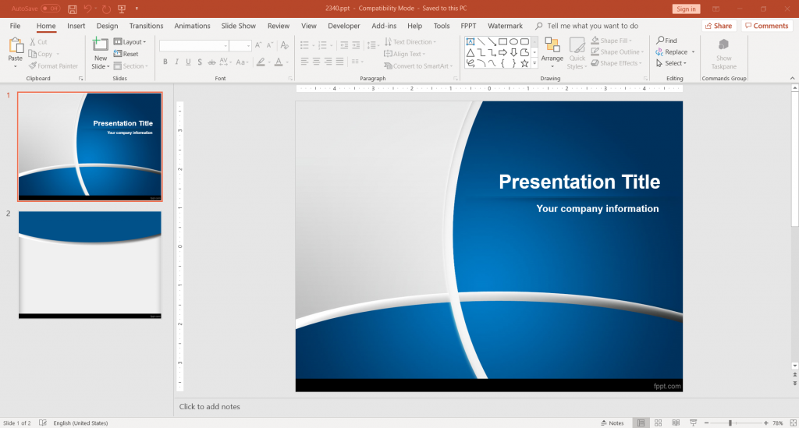Open the Arrange tool
The height and width of the screenshot is (428, 799).
(552, 52)
